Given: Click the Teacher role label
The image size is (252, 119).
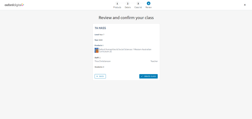Looking at the screenshot, I should tap(154, 61).
